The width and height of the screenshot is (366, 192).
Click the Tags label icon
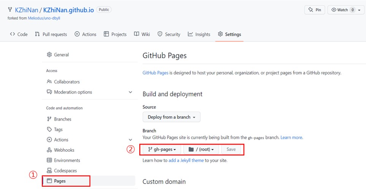pyautogui.click(x=49, y=129)
